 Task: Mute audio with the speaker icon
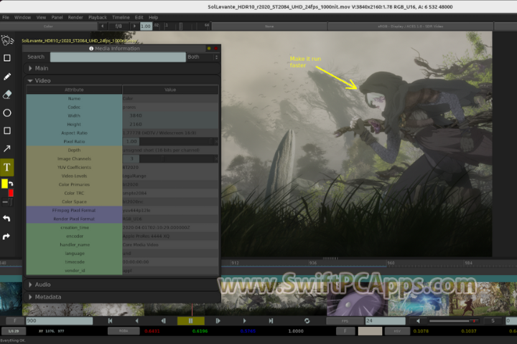tap(418, 320)
